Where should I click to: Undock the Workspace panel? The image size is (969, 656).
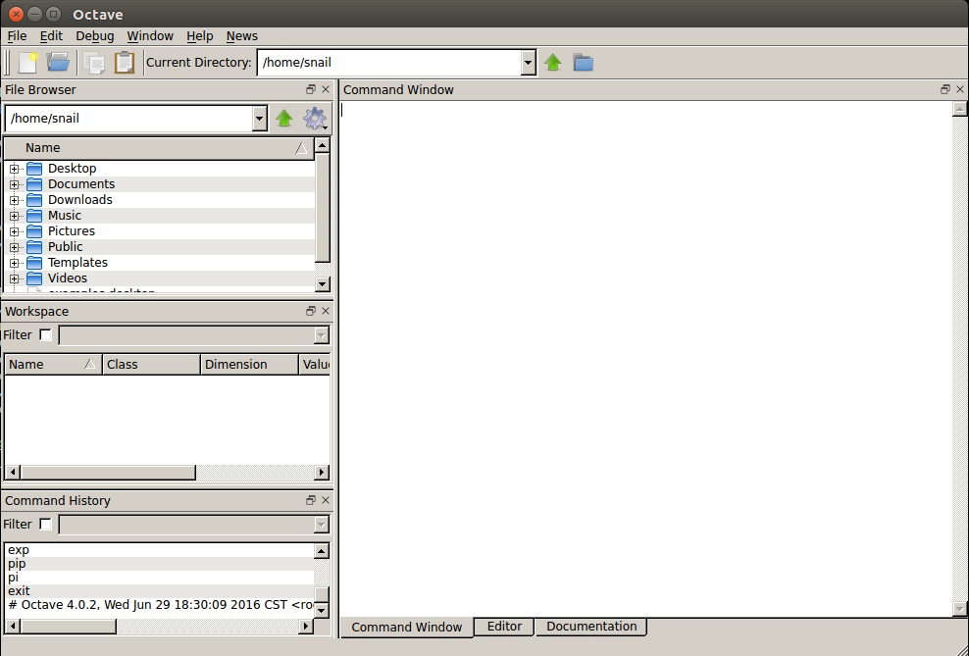(x=311, y=311)
